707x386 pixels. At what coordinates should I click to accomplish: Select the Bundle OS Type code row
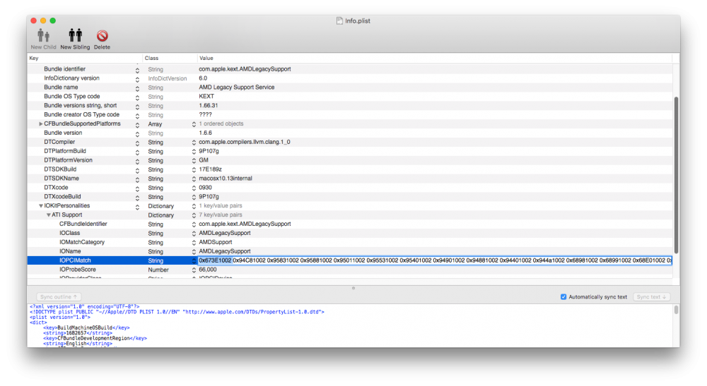coord(350,96)
